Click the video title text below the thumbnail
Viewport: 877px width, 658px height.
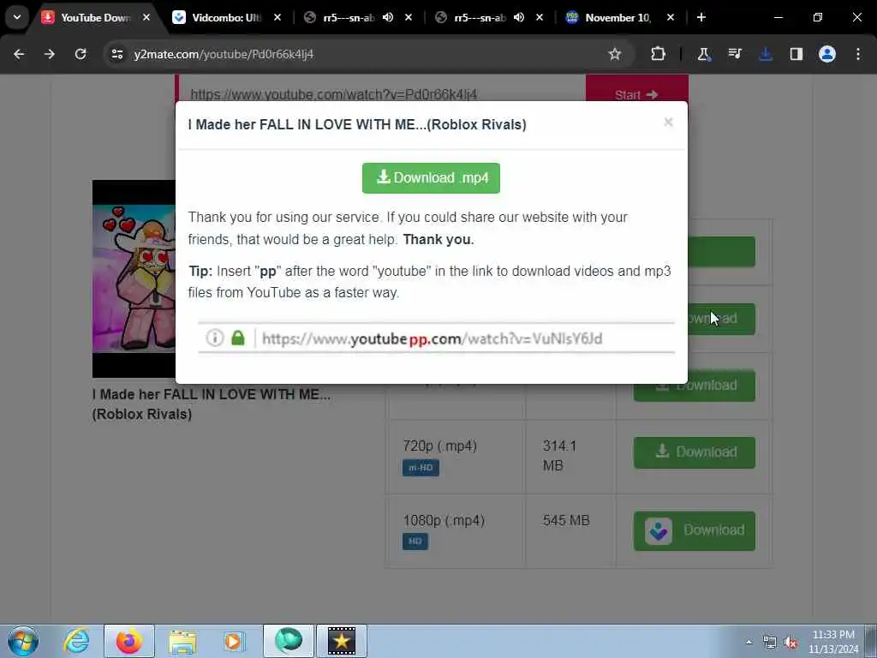(212, 404)
